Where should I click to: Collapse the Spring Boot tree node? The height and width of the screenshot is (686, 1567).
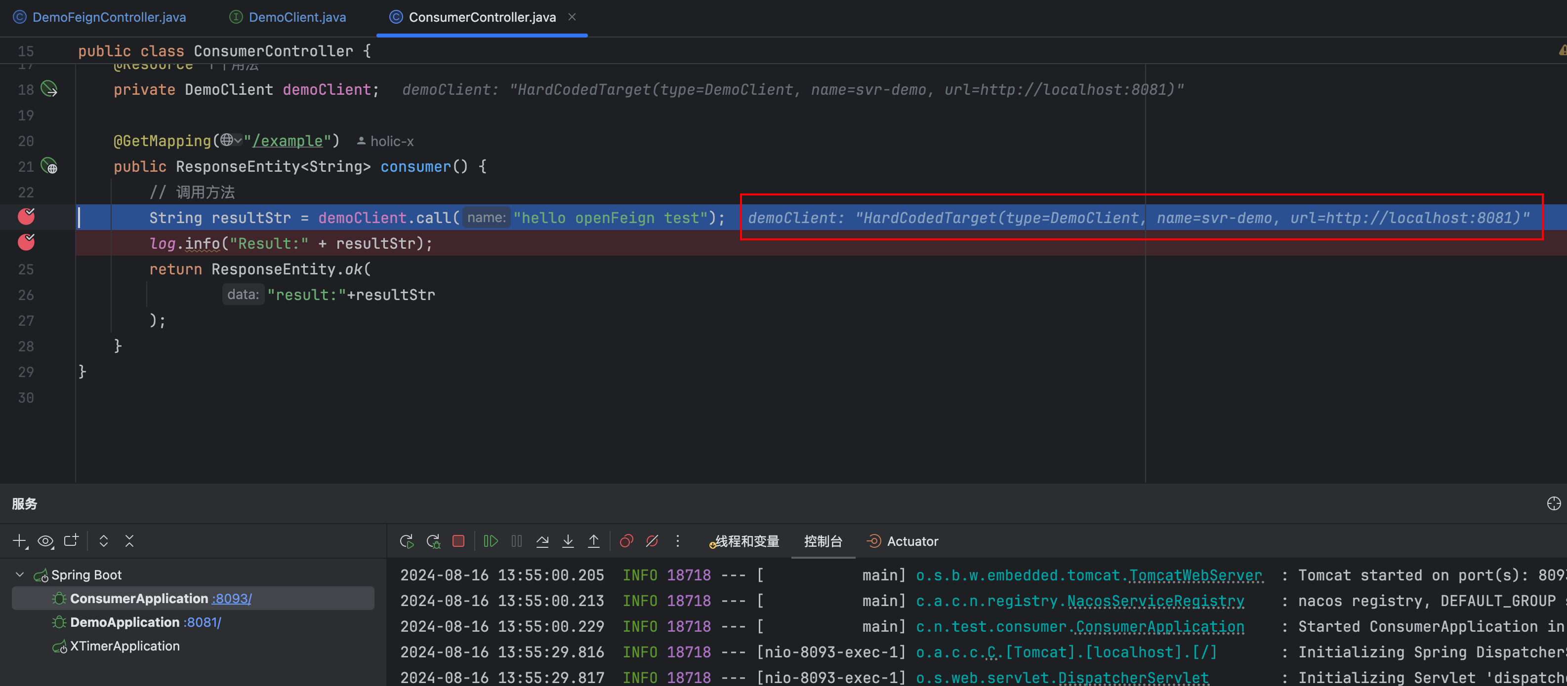[19, 574]
